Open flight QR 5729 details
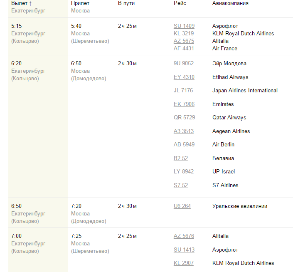Viewport: 293px width, 272px height. tap(184, 118)
